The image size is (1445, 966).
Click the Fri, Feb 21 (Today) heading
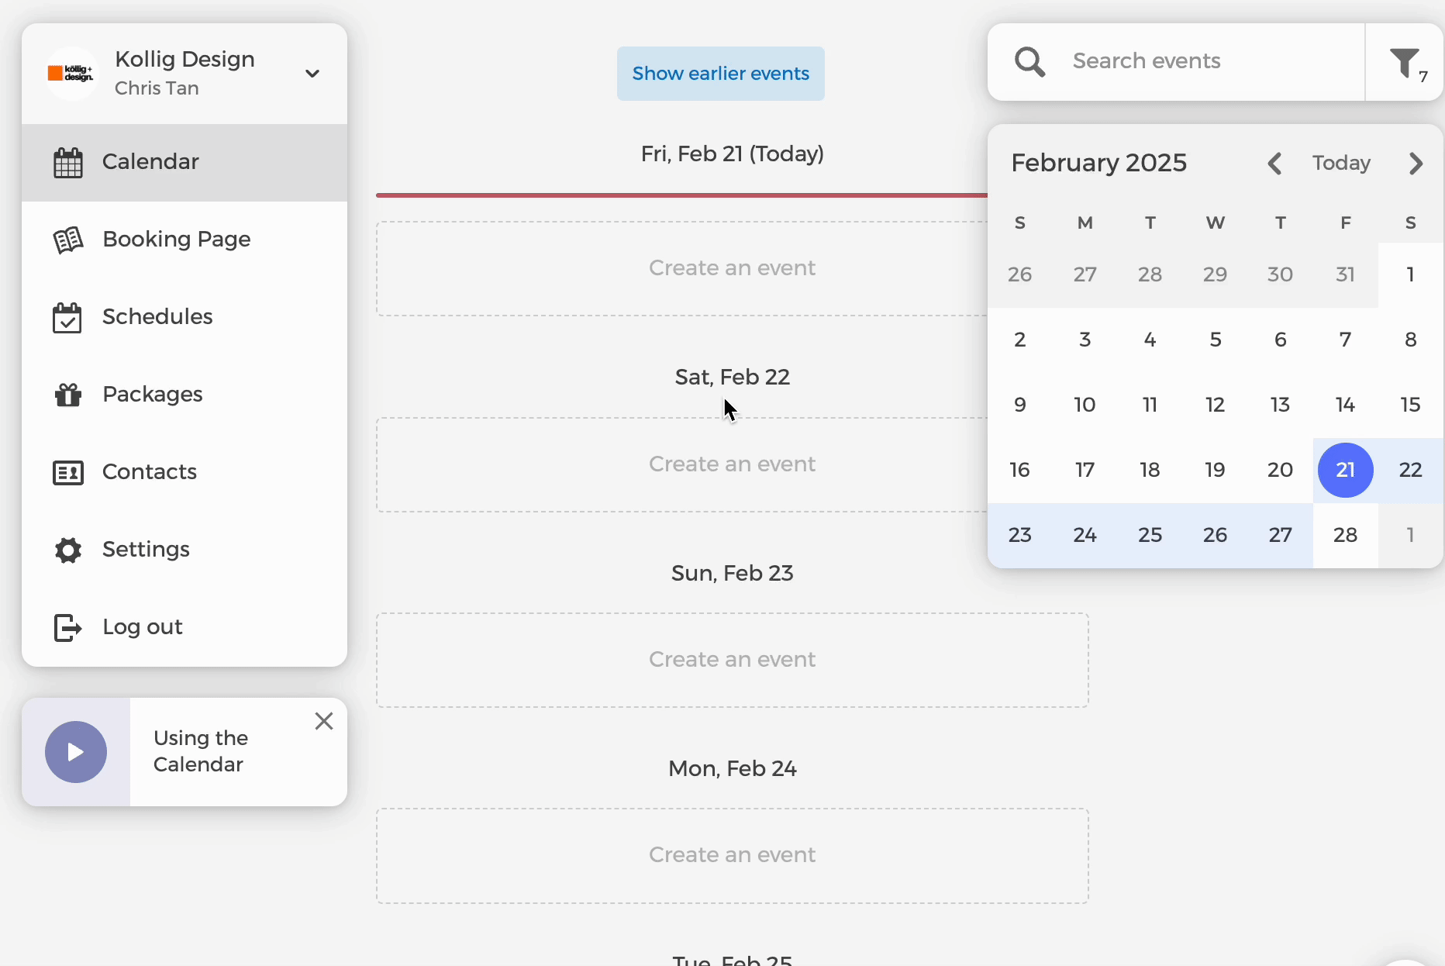tap(733, 154)
